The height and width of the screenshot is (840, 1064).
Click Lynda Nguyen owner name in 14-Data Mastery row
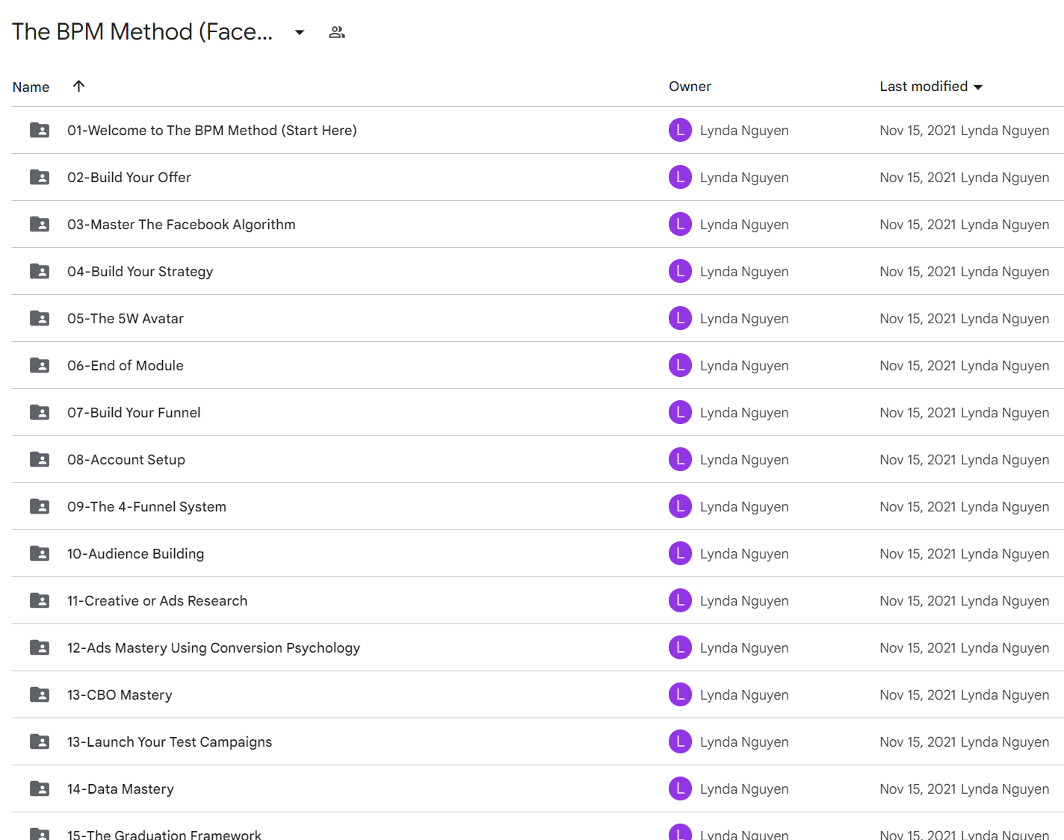point(744,789)
